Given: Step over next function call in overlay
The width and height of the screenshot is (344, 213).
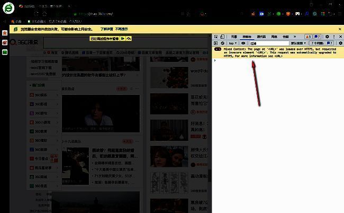Looking at the screenshot, I should point(129,39).
